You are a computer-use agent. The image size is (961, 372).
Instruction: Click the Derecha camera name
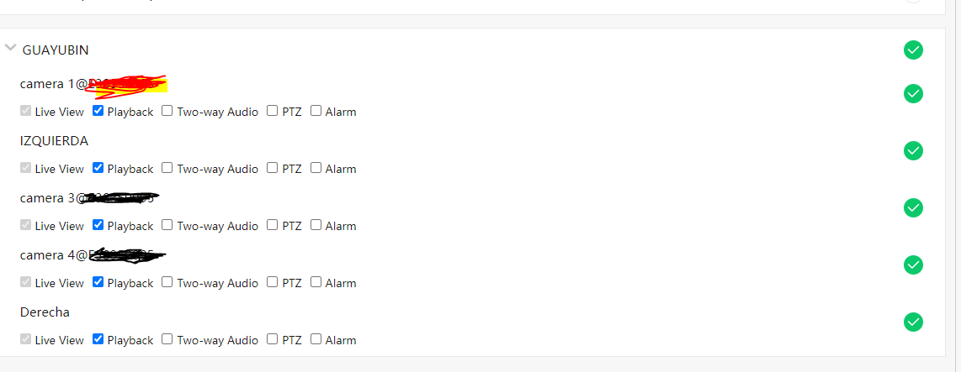45,312
